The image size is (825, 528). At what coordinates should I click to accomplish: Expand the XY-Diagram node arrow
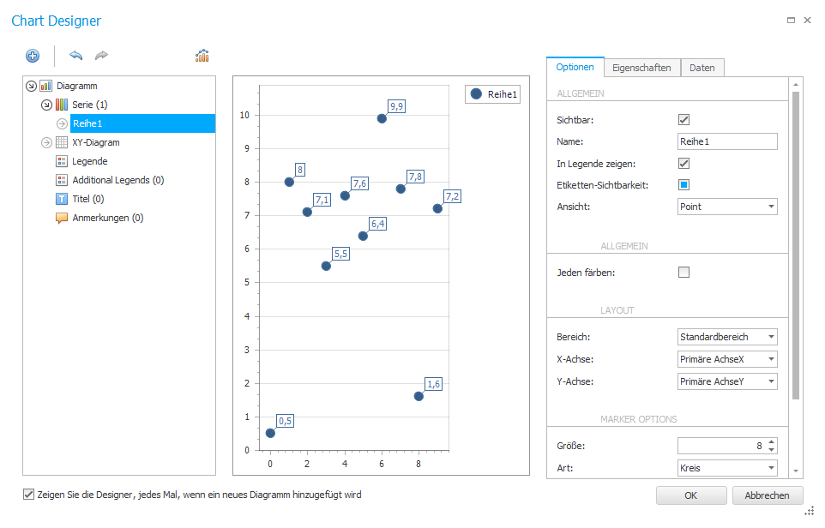click(47, 142)
